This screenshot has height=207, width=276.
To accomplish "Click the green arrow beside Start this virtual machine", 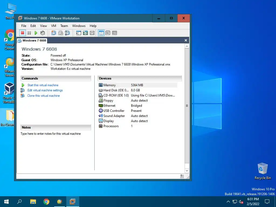I will [23, 85].
